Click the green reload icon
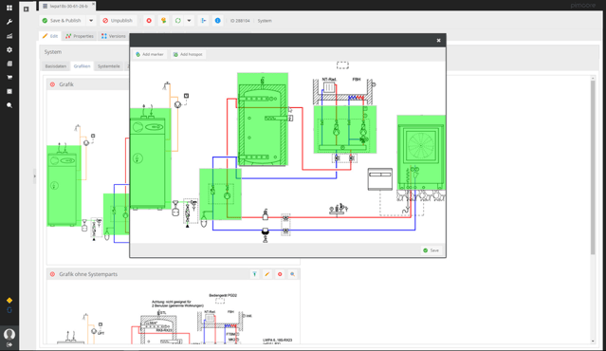Screen dimensions: 606x351 177,21
